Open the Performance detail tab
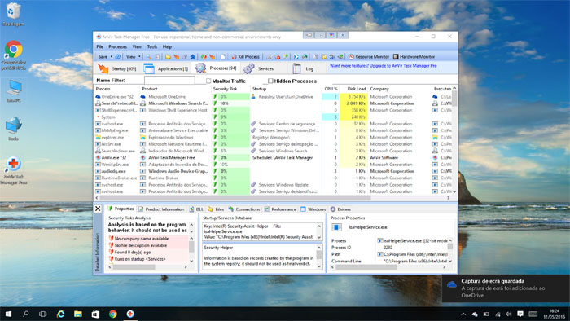 280,209
